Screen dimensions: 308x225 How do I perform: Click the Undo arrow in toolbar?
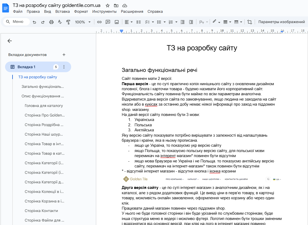[34, 22]
